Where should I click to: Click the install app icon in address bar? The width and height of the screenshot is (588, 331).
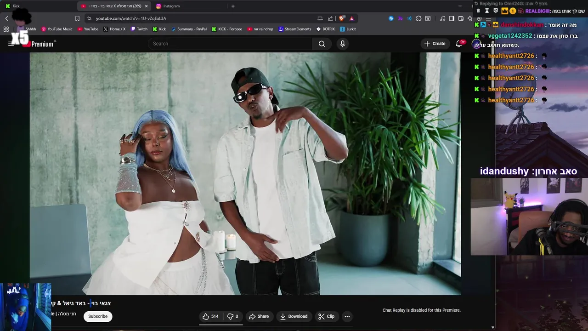pos(320,18)
